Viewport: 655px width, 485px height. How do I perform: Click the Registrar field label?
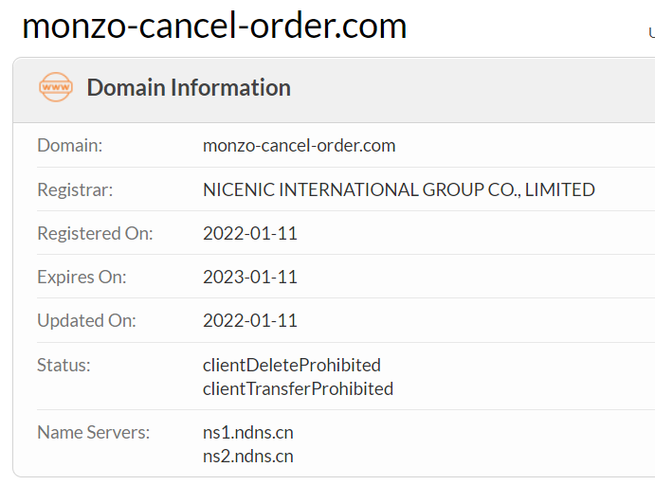[75, 189]
